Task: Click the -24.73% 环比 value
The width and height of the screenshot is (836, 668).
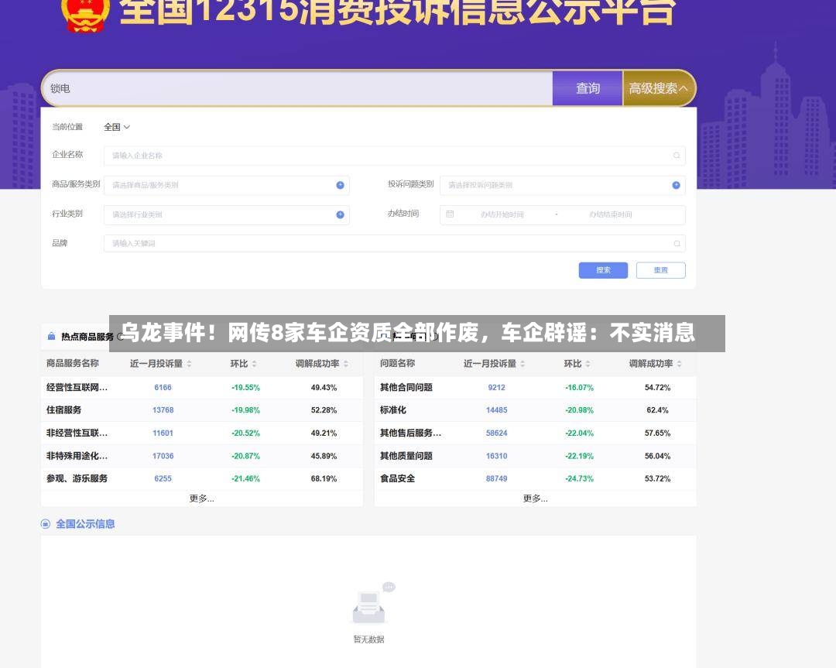Action: click(580, 478)
